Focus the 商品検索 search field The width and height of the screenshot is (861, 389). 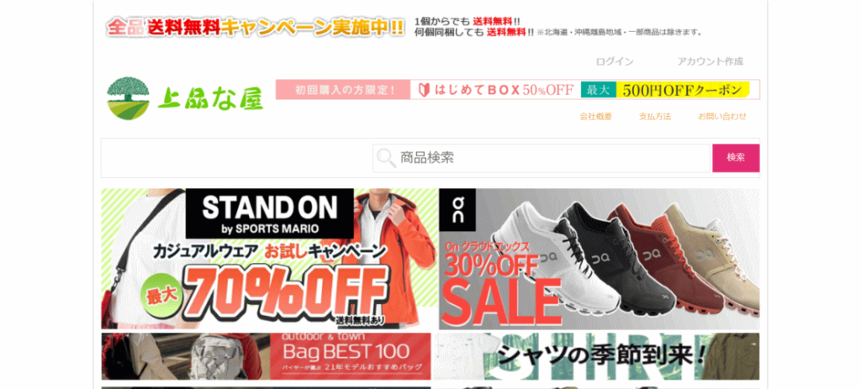point(541,158)
